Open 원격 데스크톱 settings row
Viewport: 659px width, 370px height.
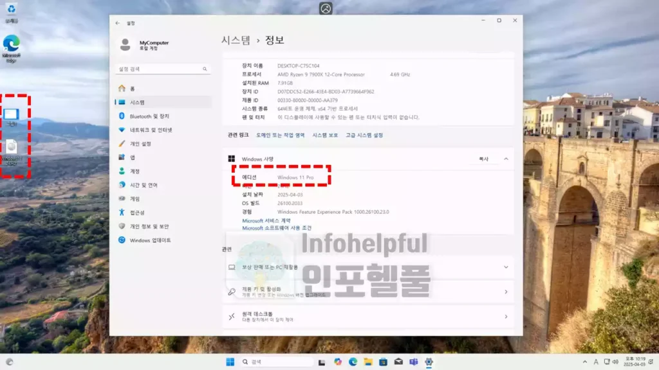(x=368, y=317)
